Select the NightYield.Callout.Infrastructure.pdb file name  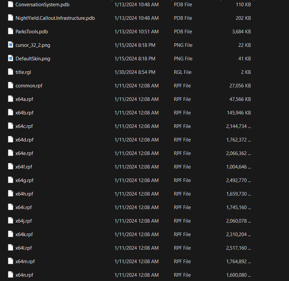55,18
